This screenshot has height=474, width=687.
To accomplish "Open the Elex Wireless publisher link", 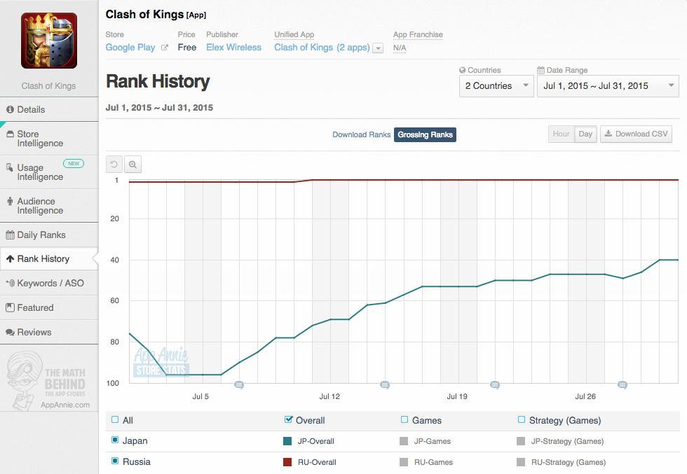I will tap(233, 48).
